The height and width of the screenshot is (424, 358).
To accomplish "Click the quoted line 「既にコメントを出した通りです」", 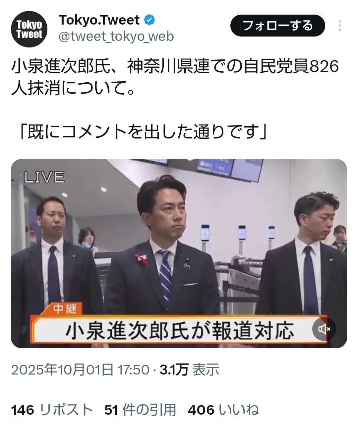I will [x=143, y=132].
